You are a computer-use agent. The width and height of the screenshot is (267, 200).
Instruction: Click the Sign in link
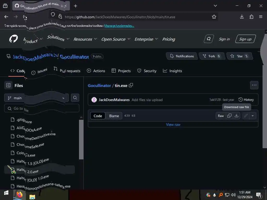point(224,39)
